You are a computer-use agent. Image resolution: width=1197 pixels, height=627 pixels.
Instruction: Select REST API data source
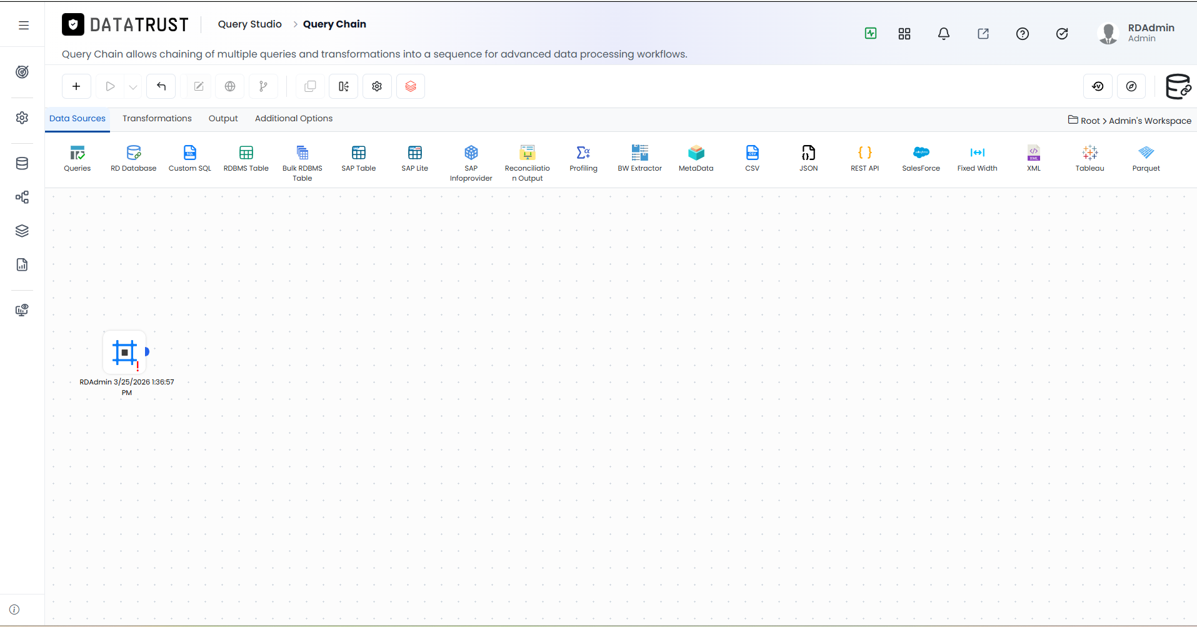pos(865,159)
